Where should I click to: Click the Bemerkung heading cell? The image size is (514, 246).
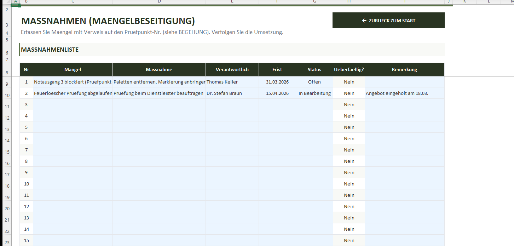(x=404, y=69)
